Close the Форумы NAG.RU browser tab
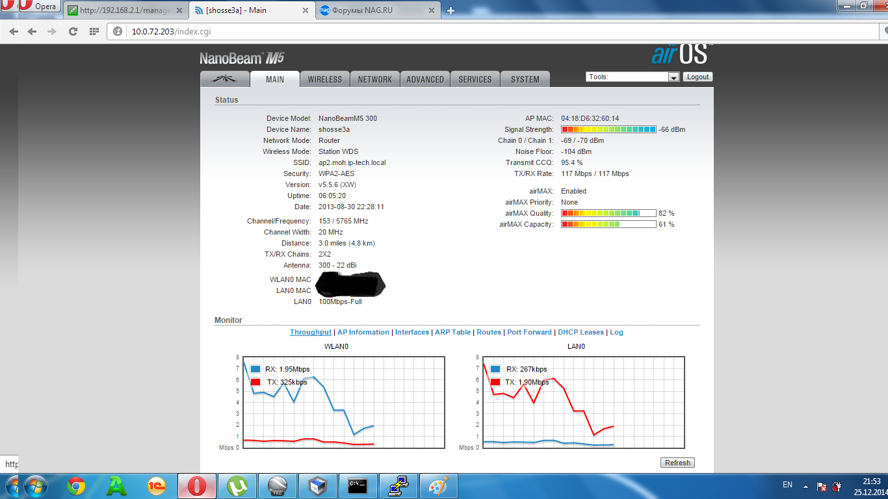Screen dimensions: 888x499 click(433, 10)
